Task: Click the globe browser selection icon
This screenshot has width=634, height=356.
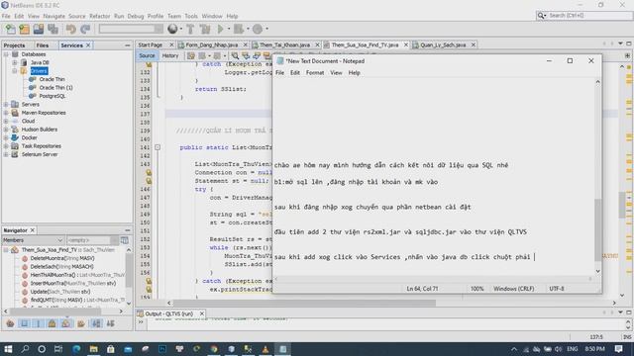Action: 172,29
